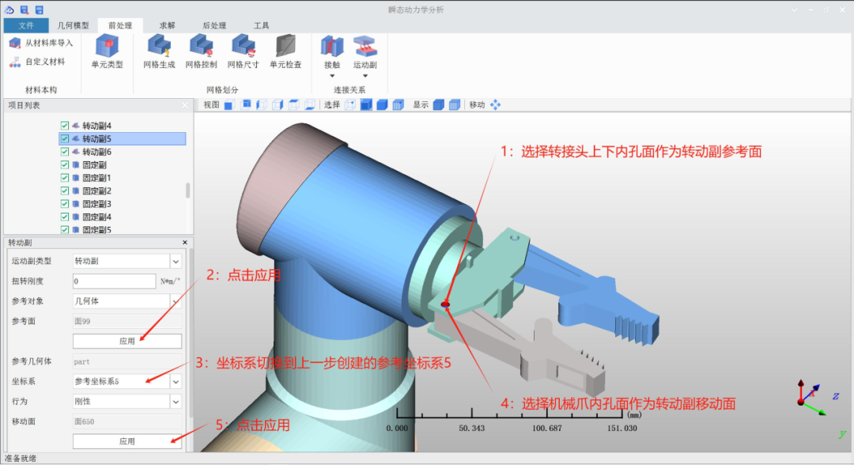Click the 项目列表 vertical scrollbar
Viewport: 854px width, 465px height.
tap(188, 191)
